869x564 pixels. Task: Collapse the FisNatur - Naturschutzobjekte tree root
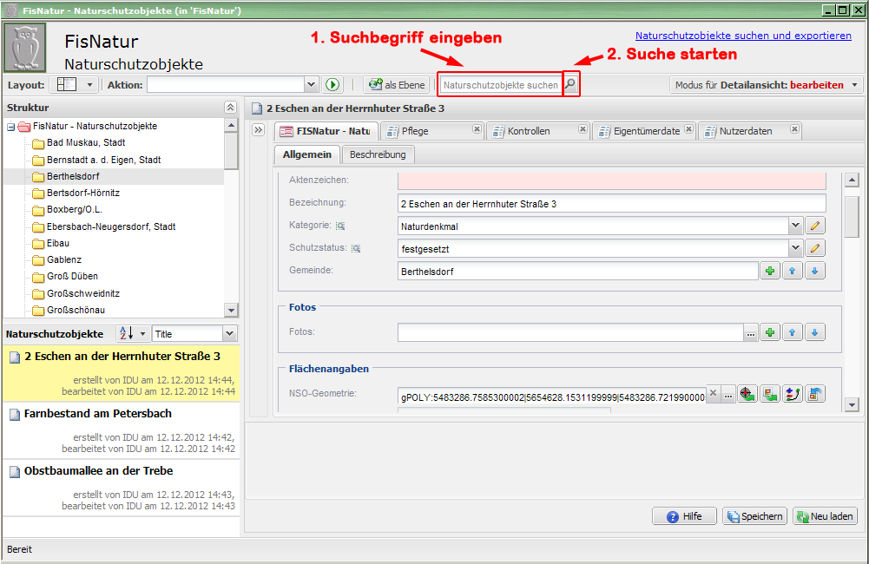tap(10, 127)
